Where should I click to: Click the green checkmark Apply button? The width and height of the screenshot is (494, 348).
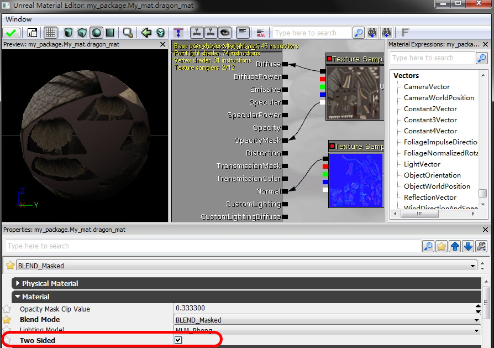12,33
